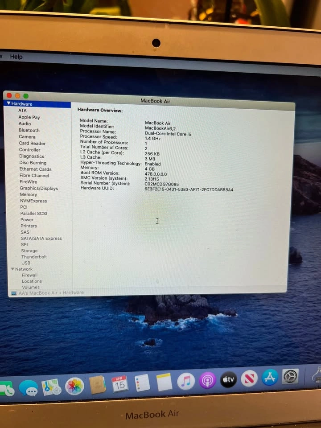Viewport: 321px width, 428px height.
Task: Select NVMExpress in the sidebar
Action: (x=33, y=201)
